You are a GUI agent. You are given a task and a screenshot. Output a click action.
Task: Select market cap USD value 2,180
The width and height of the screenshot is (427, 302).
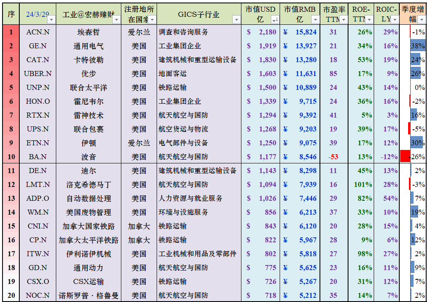267,32
